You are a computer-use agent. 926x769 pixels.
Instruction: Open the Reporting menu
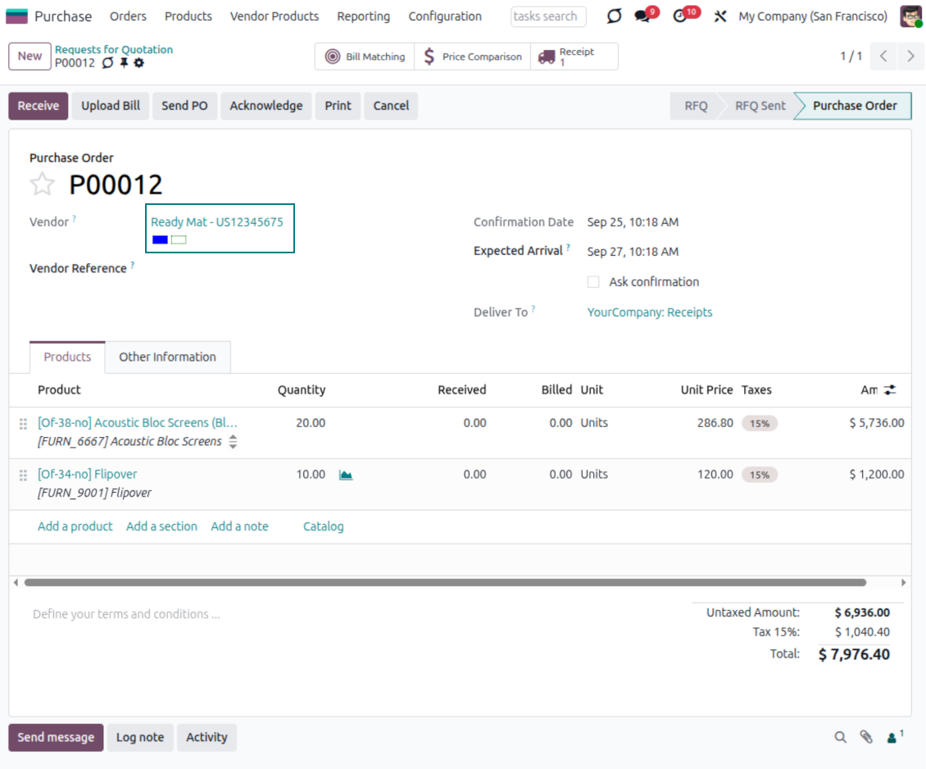pyautogui.click(x=363, y=16)
